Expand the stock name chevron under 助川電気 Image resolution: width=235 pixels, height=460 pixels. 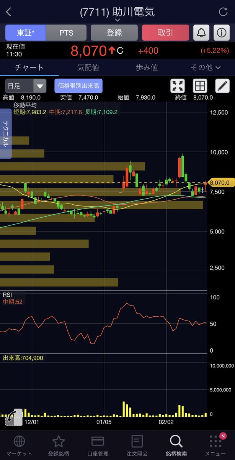coord(117,20)
